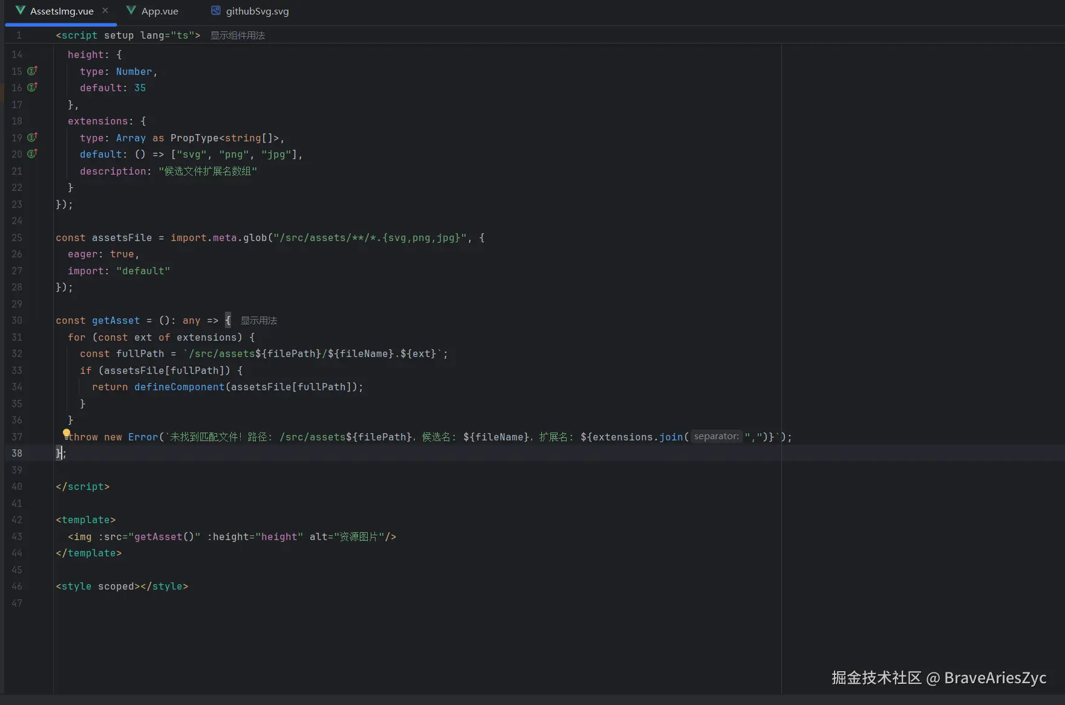Click line number 47 in the gutter
Screen dimensions: 1065x705
click(x=17, y=603)
